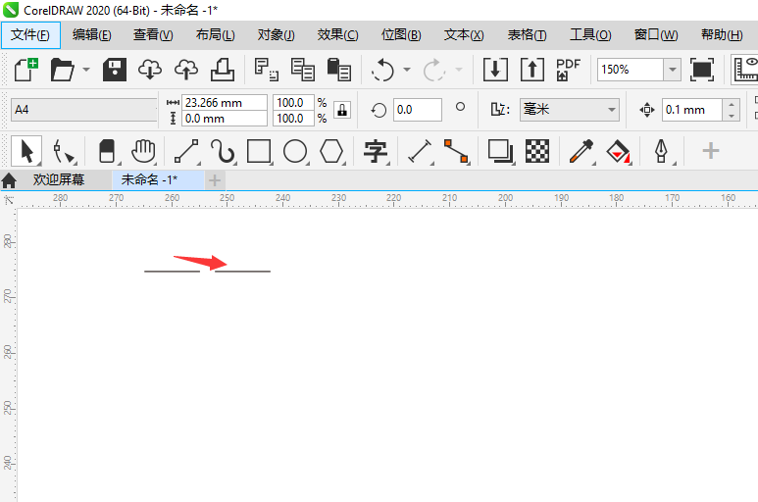The width and height of the screenshot is (758, 502).
Task: Open the 效果(C) menu
Action: coord(338,34)
